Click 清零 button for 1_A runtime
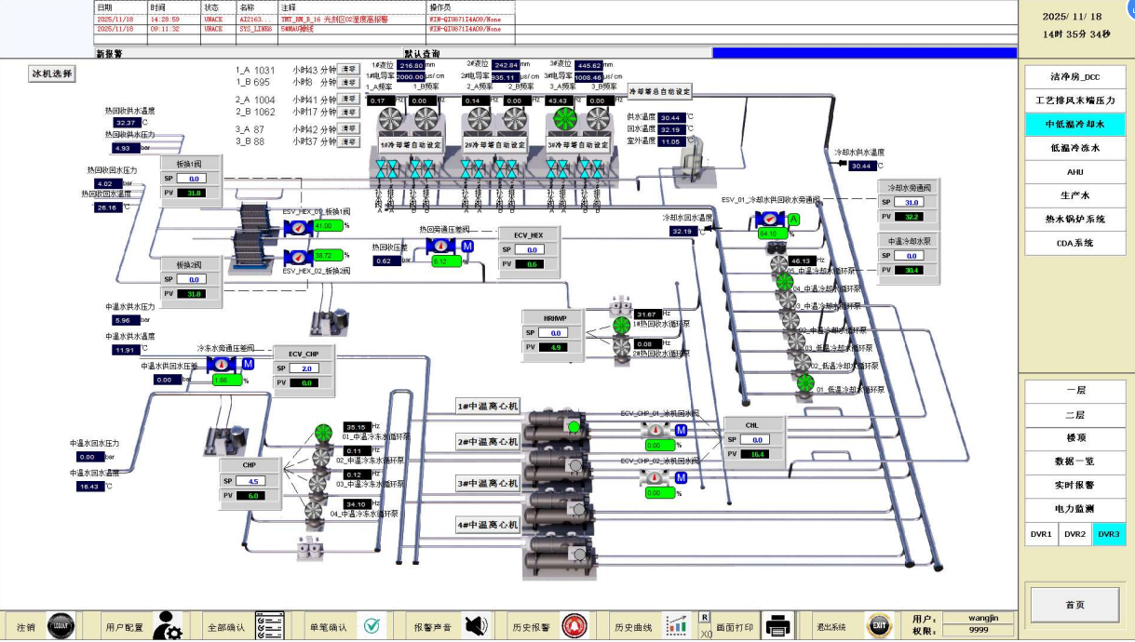1135x642 pixels. point(347,70)
